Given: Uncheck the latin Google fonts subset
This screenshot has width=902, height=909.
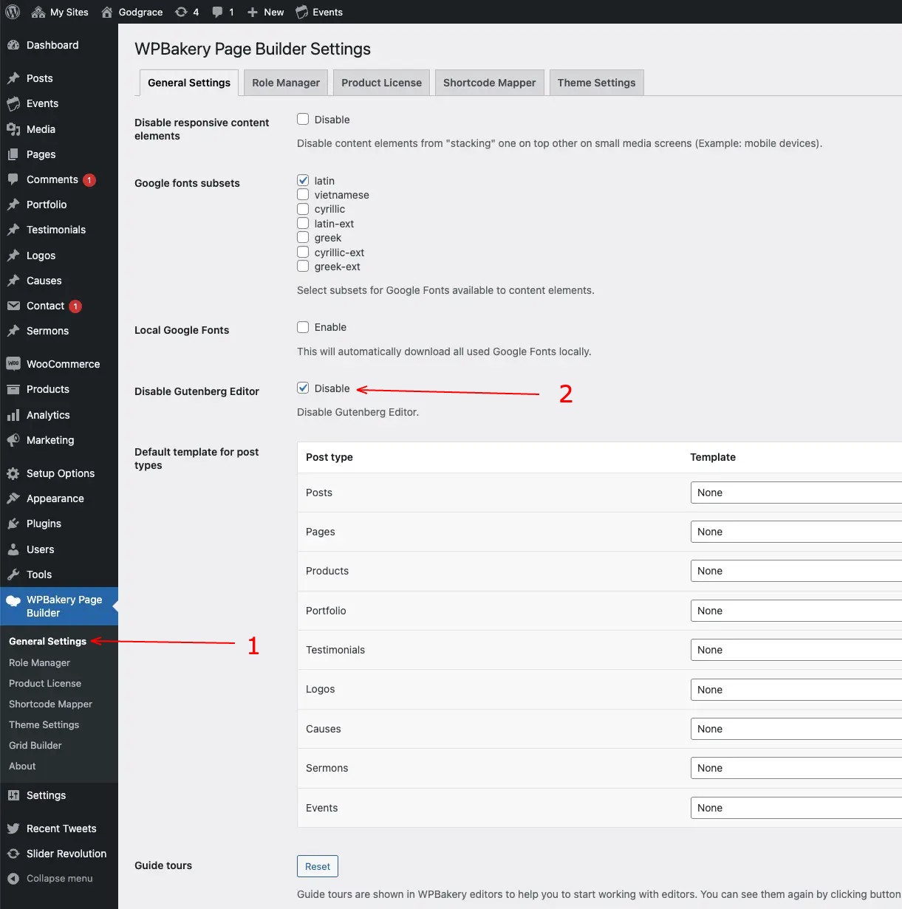Looking at the screenshot, I should [303, 180].
